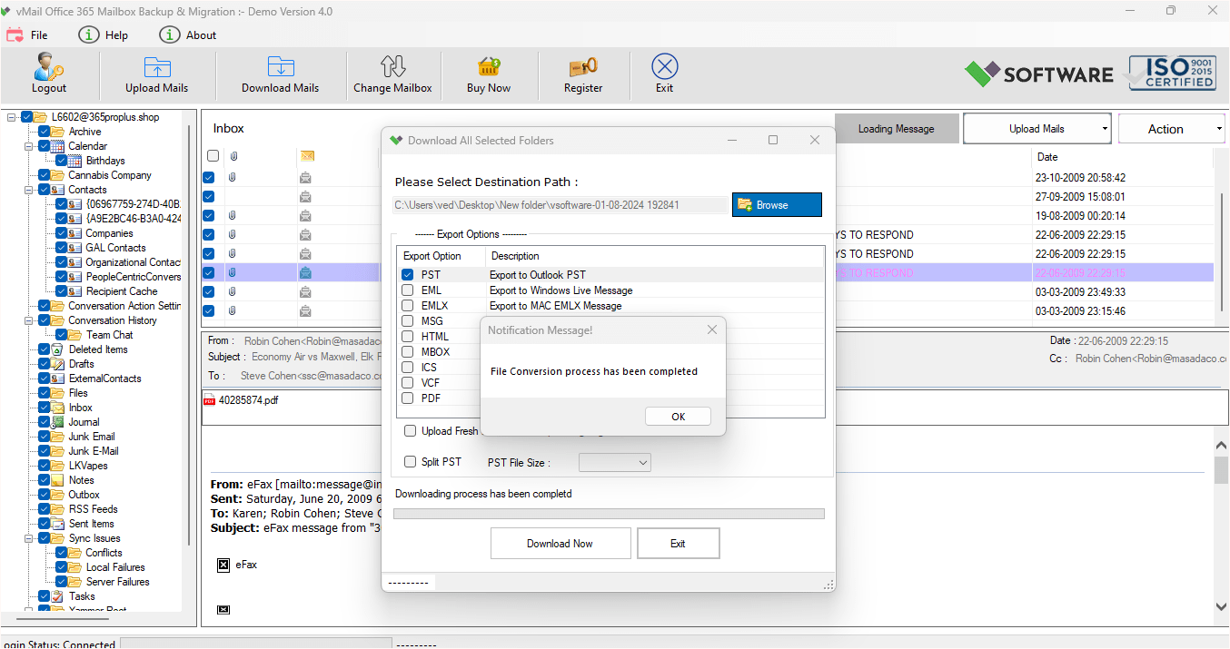Select the Cannabis Company folder
This screenshot has width=1230, height=649.
click(110, 175)
